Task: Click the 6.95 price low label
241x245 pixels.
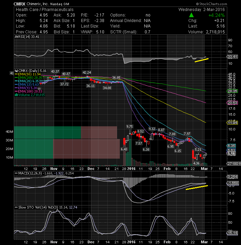Action: tap(170, 146)
